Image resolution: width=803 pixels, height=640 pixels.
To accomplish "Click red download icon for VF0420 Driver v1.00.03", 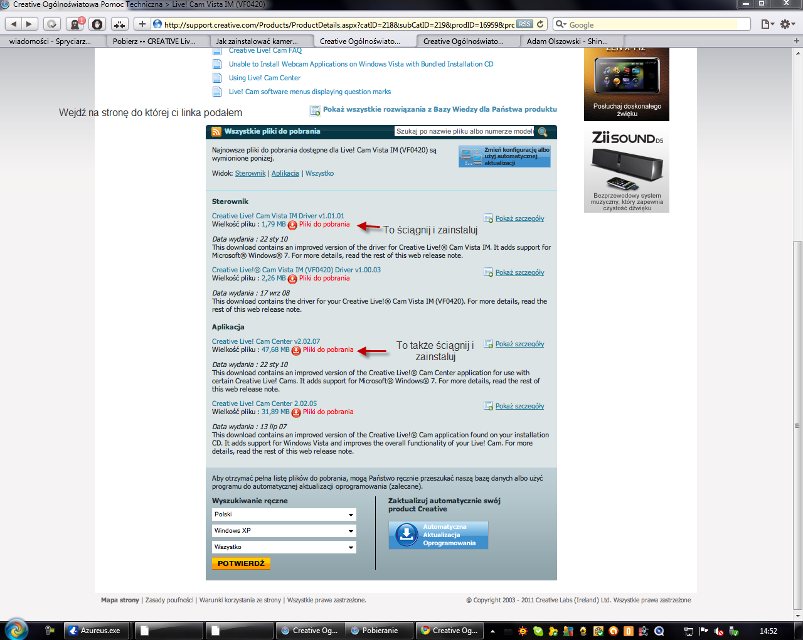I will point(292,279).
